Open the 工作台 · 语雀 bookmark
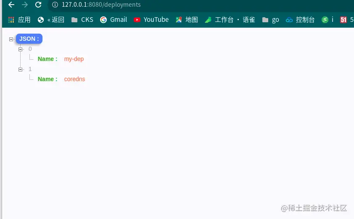 point(230,20)
